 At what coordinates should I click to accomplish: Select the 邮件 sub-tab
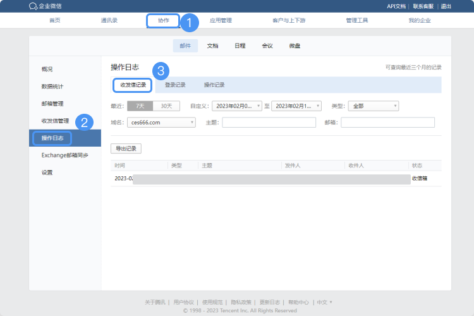click(x=185, y=46)
